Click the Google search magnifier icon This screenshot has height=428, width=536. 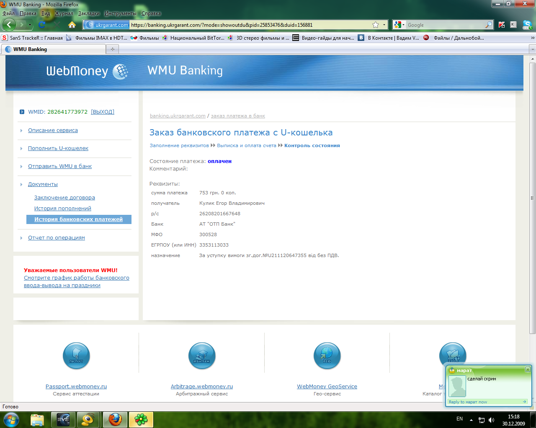coord(489,25)
